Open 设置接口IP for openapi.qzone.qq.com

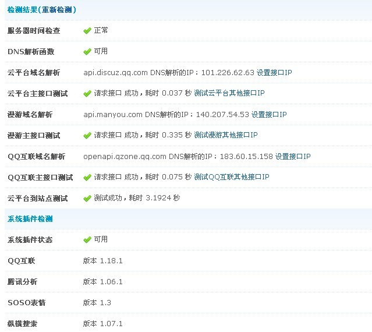pos(293,156)
